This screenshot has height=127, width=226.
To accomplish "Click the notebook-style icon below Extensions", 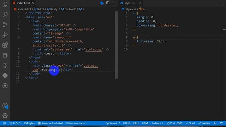I will [x=5, y=55].
